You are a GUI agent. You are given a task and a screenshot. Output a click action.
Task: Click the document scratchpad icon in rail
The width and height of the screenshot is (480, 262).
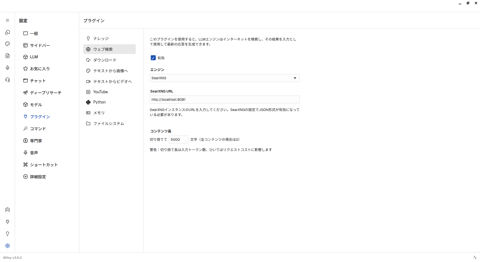tap(7, 56)
